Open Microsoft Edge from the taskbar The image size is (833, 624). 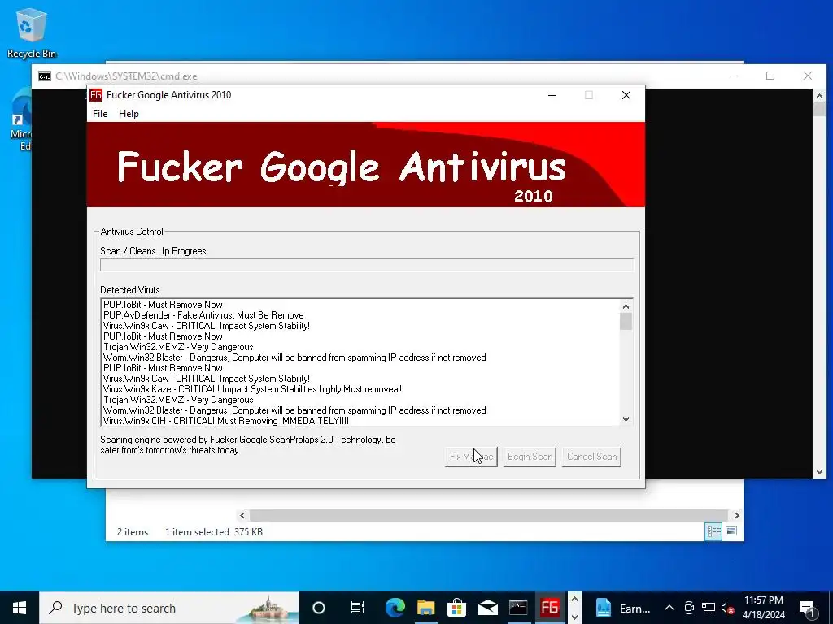click(395, 608)
